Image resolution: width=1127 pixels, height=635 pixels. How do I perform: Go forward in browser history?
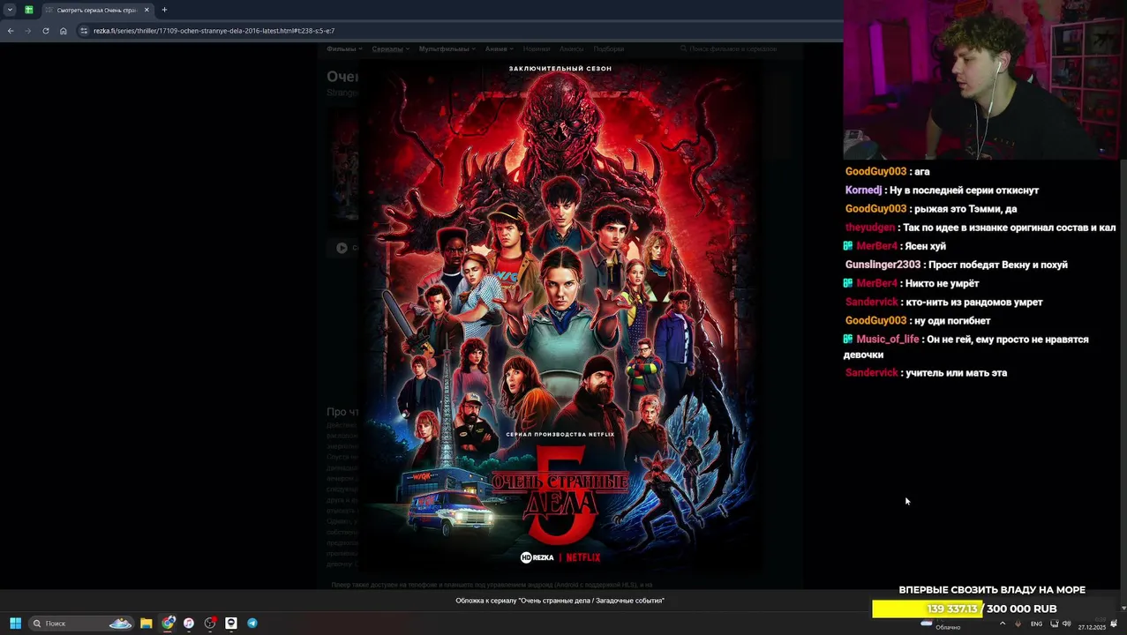coord(27,31)
